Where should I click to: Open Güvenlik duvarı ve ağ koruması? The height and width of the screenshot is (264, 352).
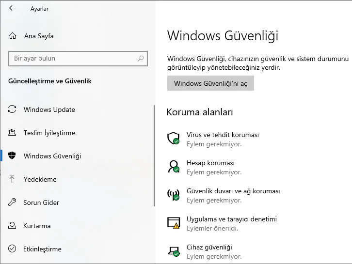coord(233,191)
